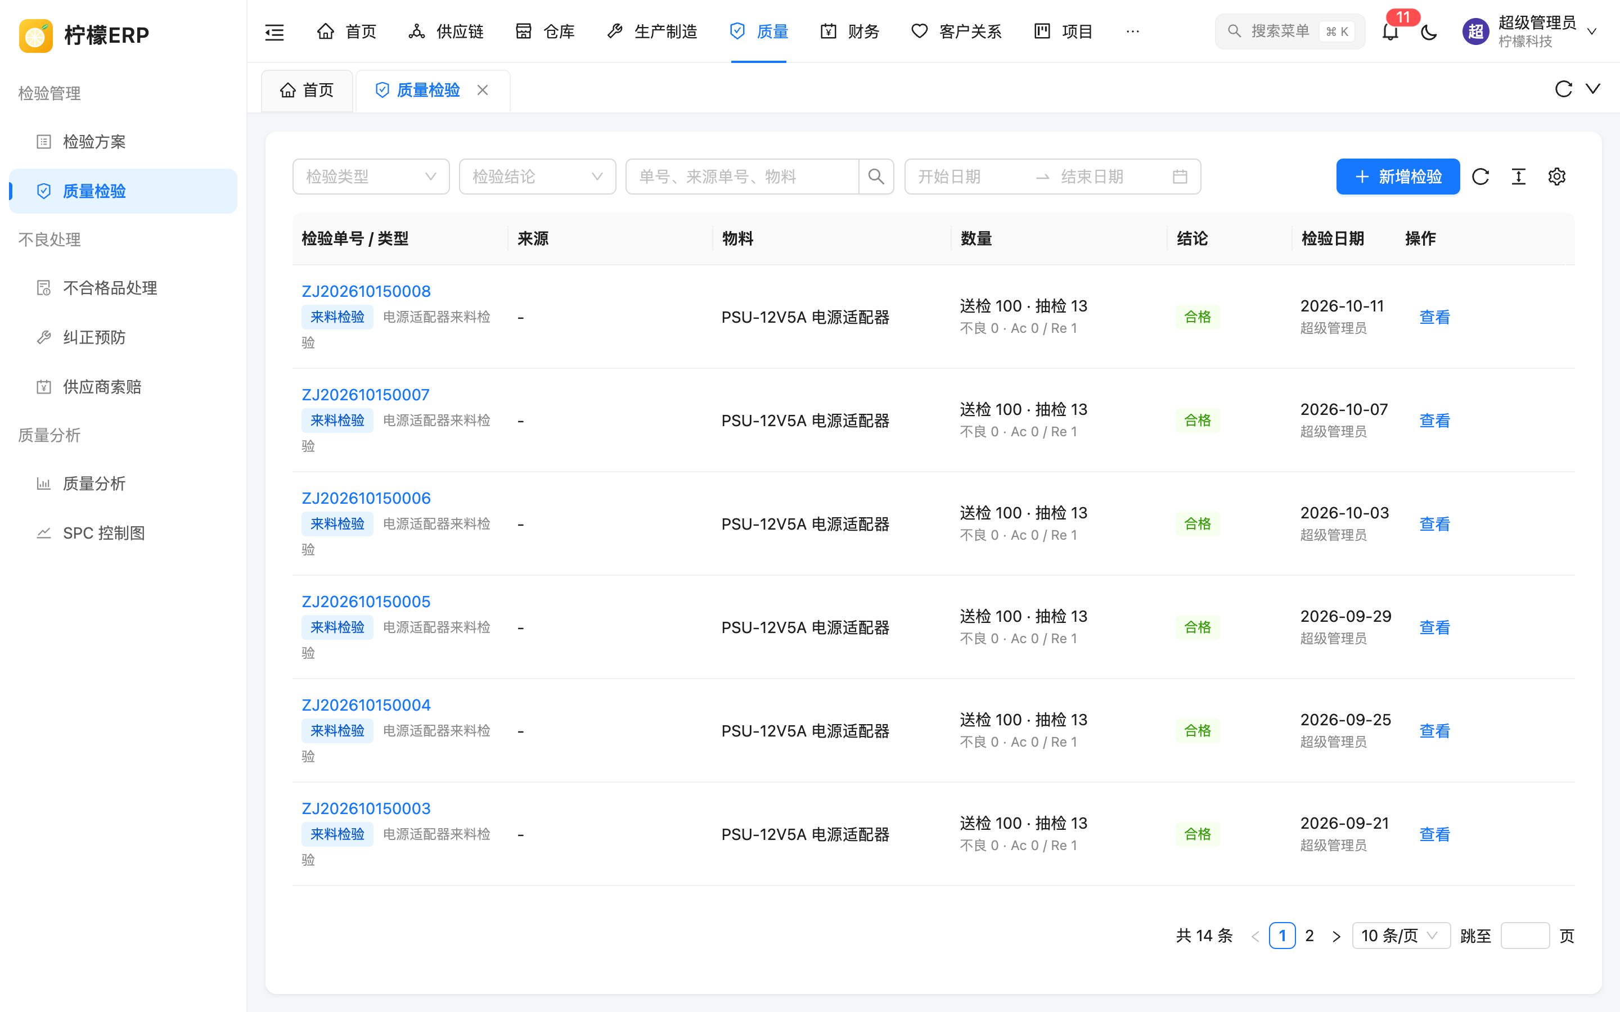Show more top menu items

1133,31
